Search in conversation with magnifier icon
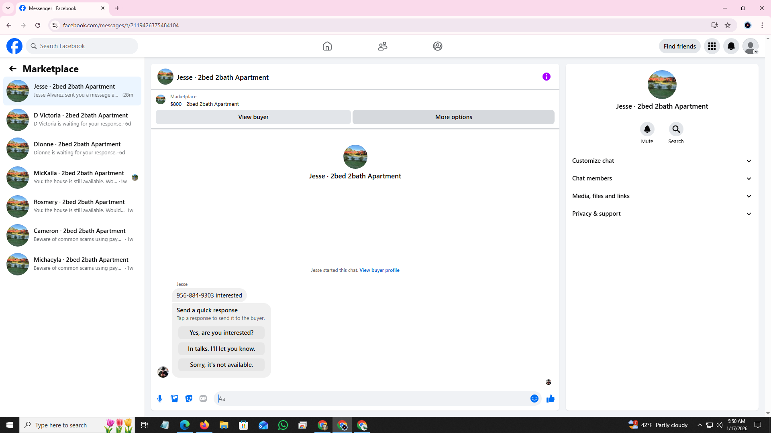Viewport: 771px width, 433px height. click(676, 129)
